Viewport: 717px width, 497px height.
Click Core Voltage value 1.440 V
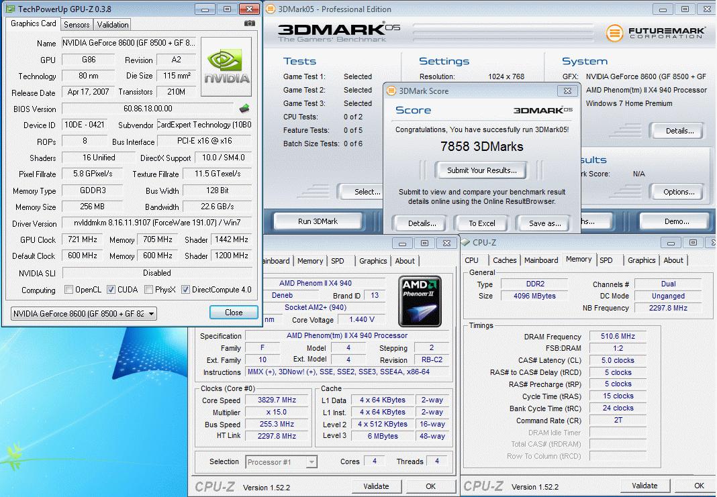[362, 319]
